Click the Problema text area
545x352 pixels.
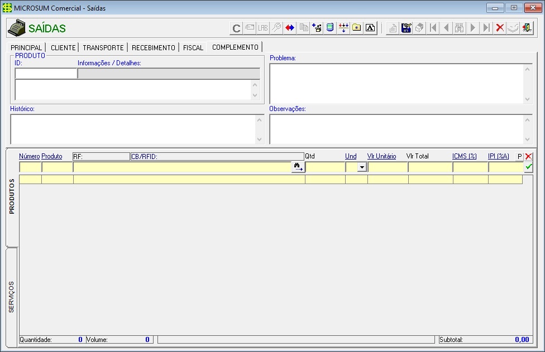pyautogui.click(x=396, y=83)
